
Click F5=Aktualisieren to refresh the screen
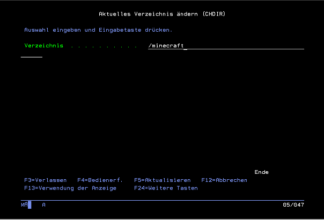(163, 180)
